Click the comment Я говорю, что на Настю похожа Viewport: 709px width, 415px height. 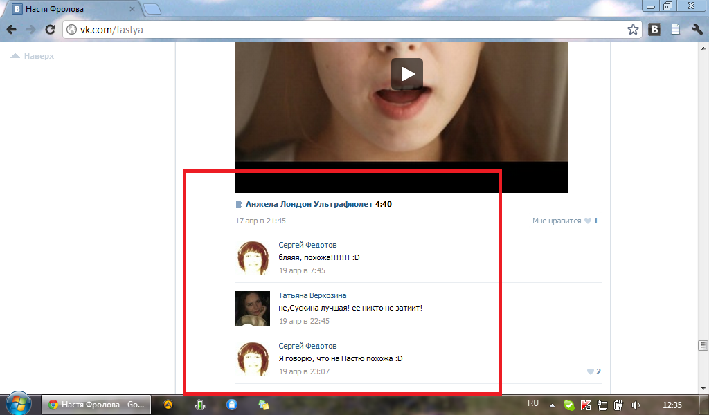pyautogui.click(x=341, y=358)
